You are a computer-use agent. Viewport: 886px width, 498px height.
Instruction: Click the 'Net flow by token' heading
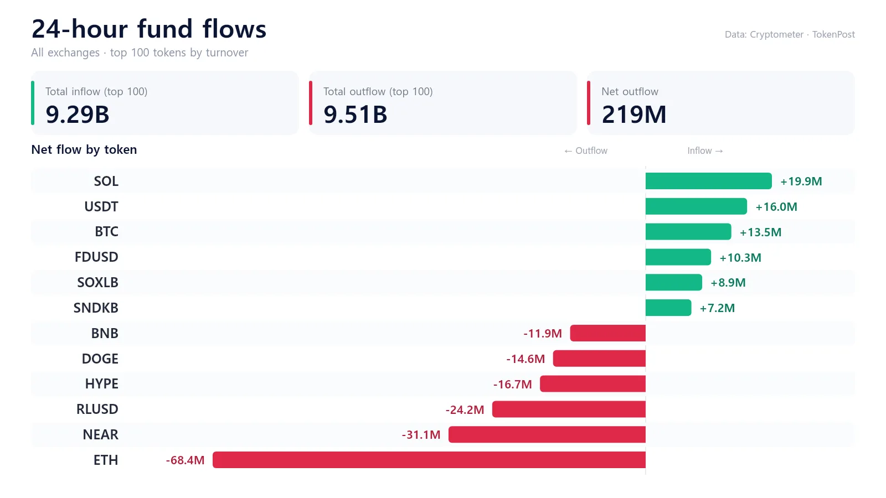[x=84, y=149]
